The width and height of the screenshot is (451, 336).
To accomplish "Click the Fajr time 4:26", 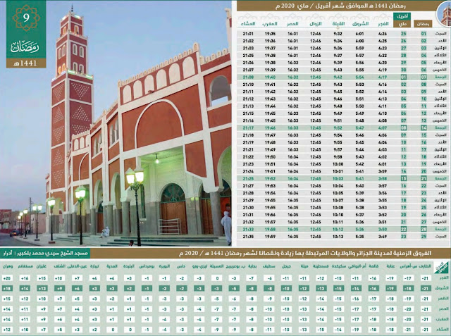I will click(383, 34).
